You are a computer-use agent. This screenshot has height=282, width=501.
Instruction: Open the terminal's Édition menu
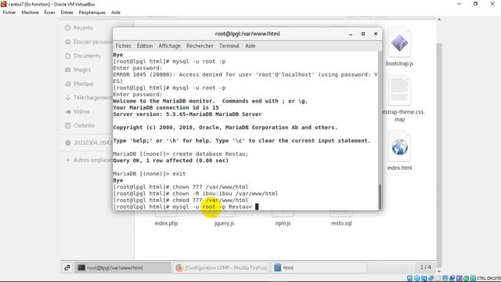(145, 46)
